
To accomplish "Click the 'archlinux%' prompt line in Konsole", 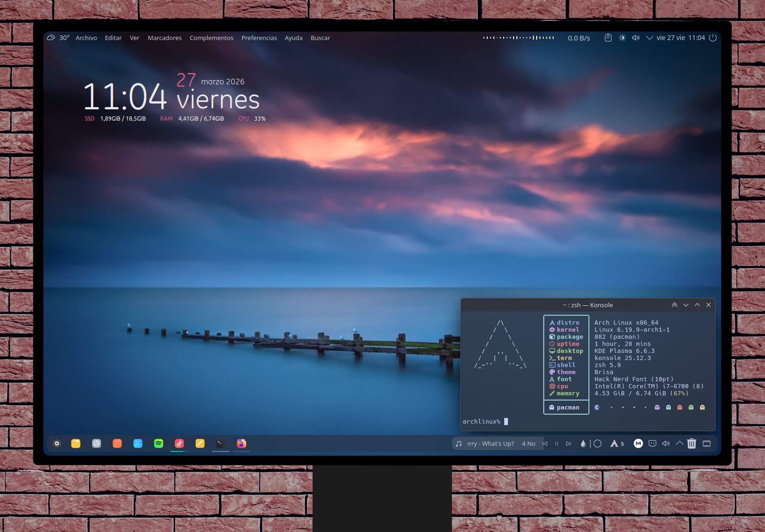I will tap(482, 422).
